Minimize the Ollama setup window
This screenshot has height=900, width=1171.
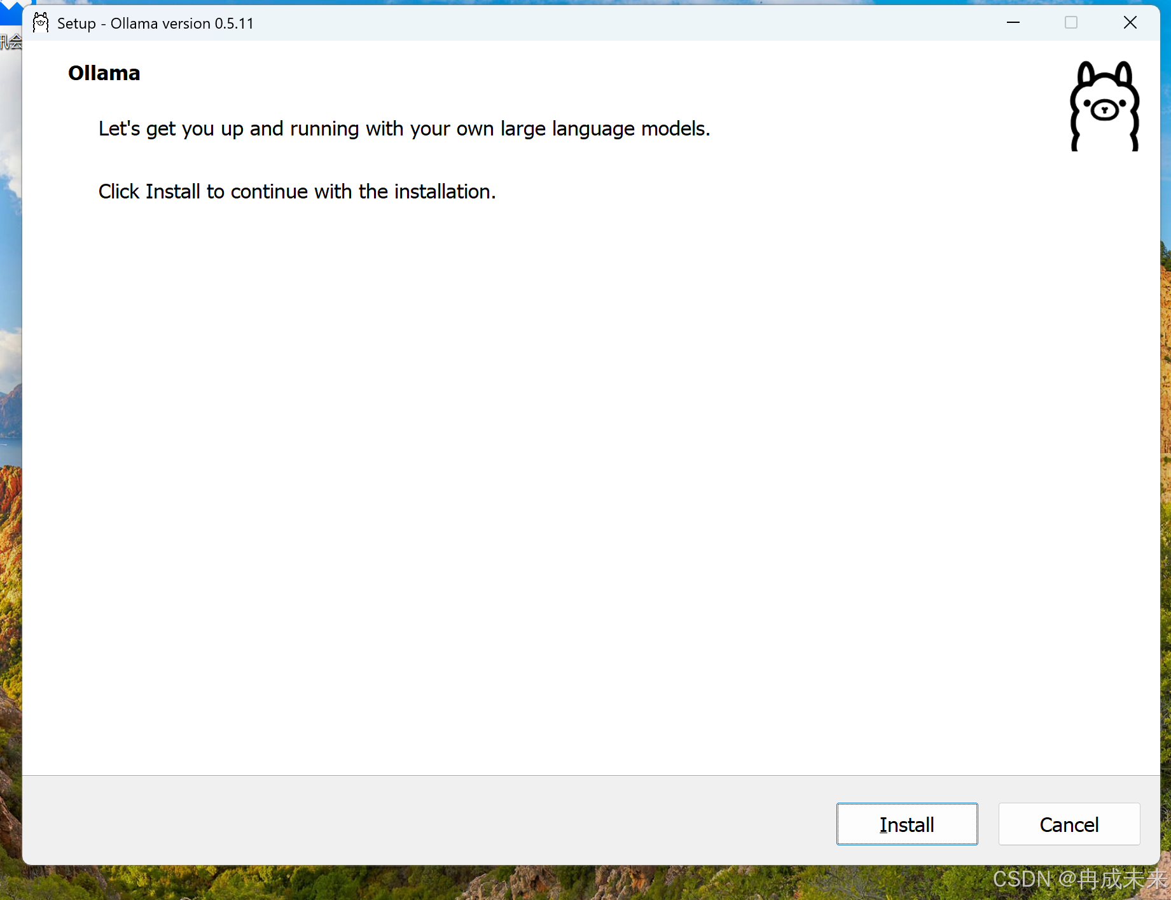(1013, 23)
